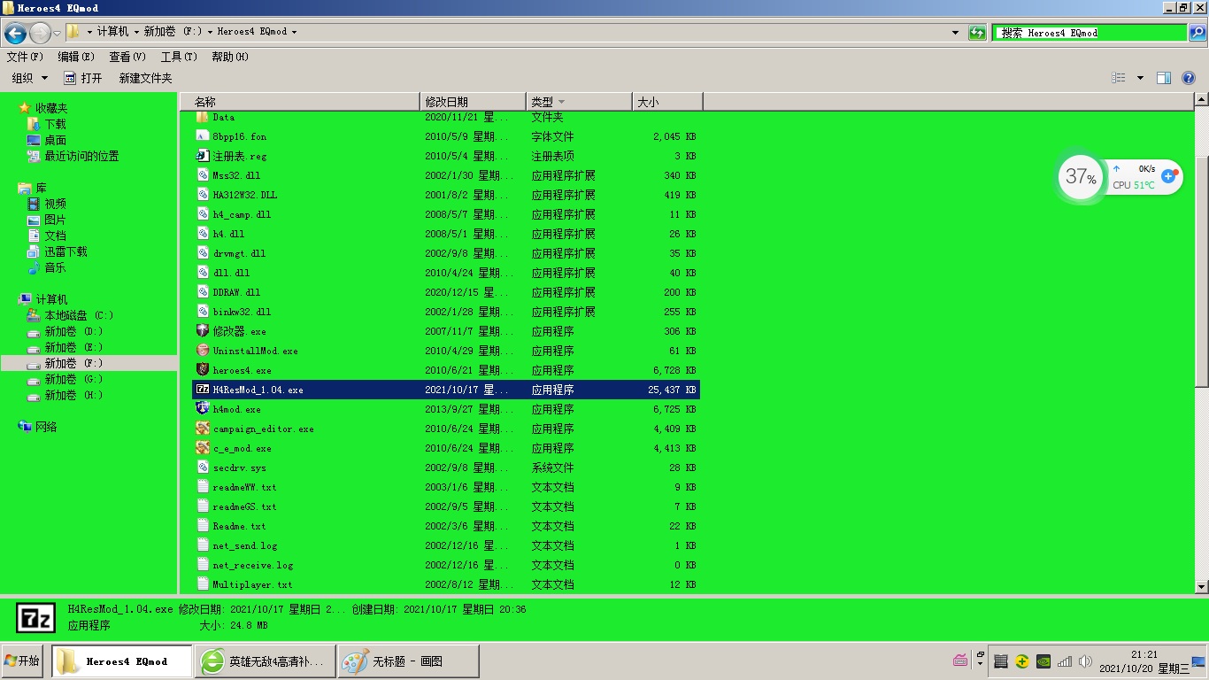Select the net_send.log file name

click(245, 545)
